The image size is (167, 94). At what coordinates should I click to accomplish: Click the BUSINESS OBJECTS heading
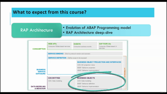click(x=86, y=78)
